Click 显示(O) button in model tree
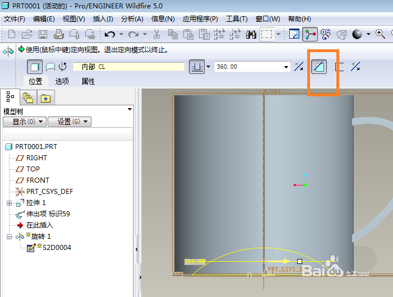Screen dimensions: 393x297 [x=25, y=122]
